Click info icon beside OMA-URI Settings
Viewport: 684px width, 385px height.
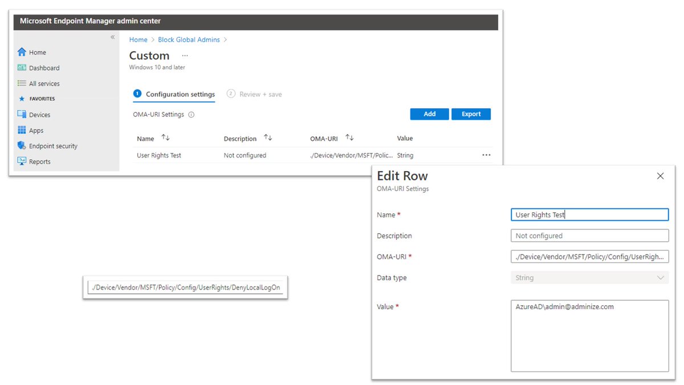(192, 115)
